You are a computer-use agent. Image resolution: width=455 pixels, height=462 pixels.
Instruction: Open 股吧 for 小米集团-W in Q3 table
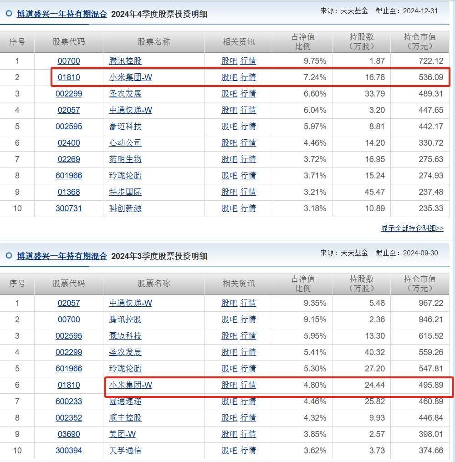[229, 385]
